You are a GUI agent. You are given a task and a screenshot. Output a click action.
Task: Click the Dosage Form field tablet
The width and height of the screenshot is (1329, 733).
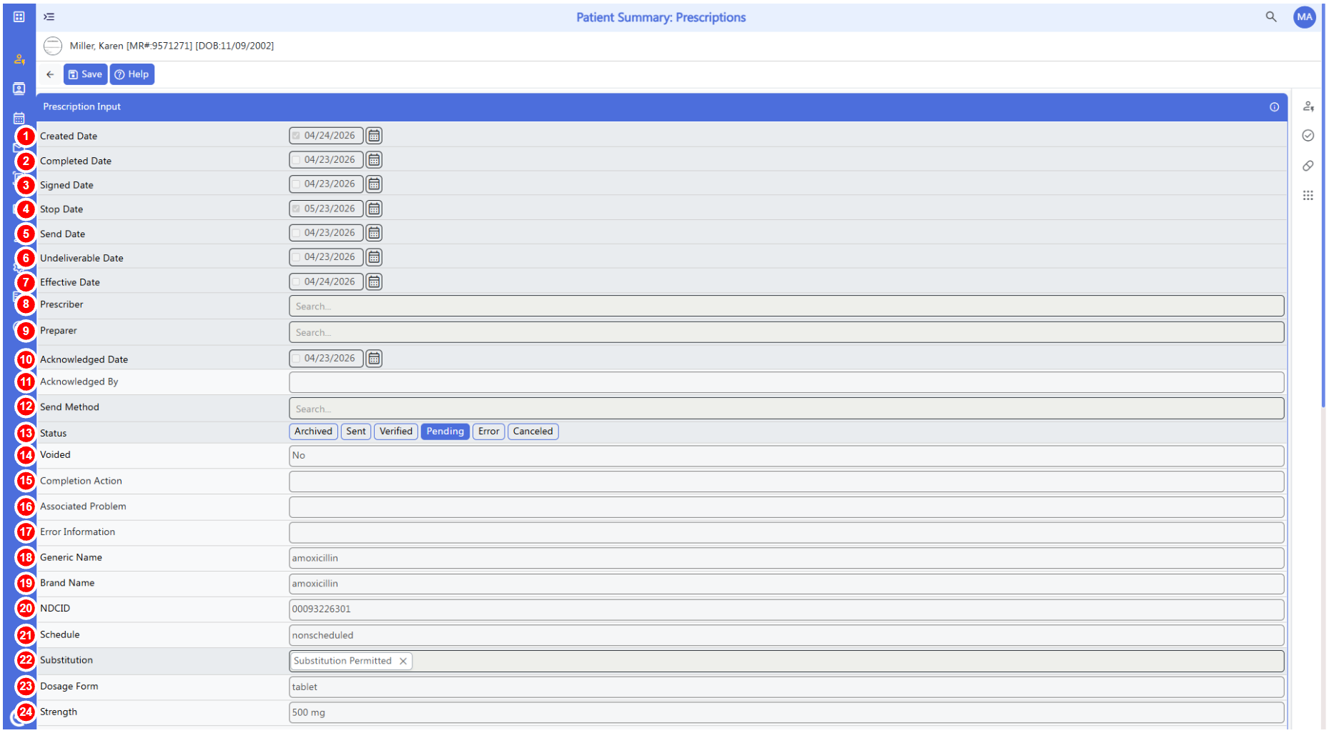coord(786,687)
